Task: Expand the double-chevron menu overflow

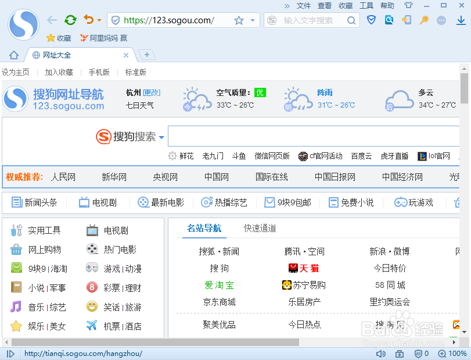Action: (287, 6)
